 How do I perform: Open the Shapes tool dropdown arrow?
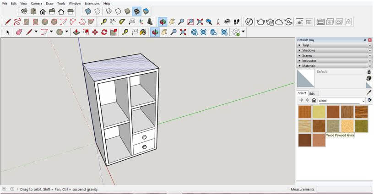pyautogui.click(x=66, y=32)
